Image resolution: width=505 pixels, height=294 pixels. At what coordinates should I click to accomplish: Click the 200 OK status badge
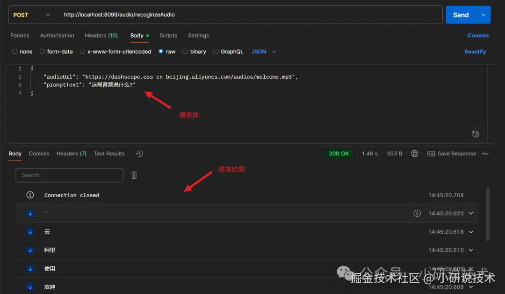(339, 154)
